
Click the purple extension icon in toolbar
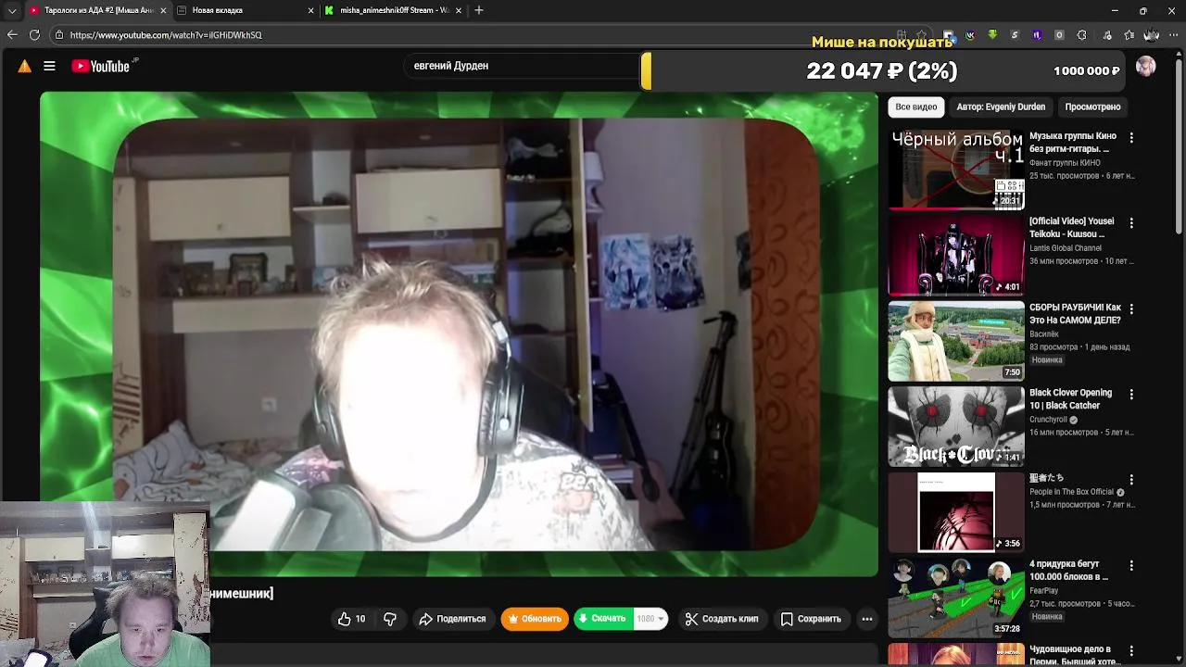[x=1037, y=35]
